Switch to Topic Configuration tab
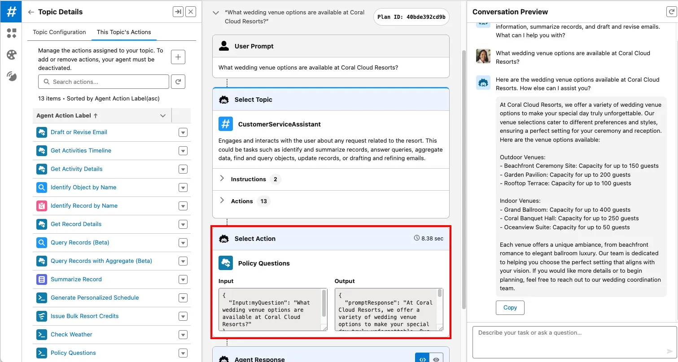 59,32
